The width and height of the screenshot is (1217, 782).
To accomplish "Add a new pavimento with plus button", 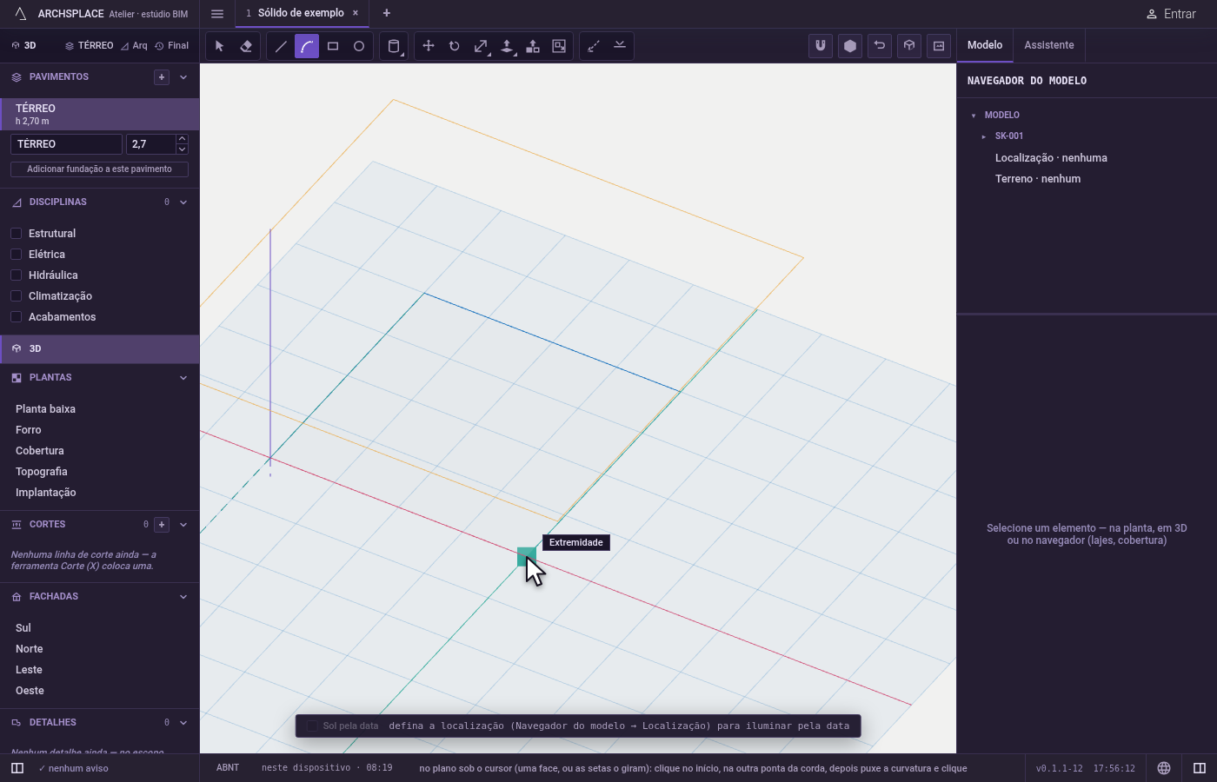I will (x=162, y=77).
